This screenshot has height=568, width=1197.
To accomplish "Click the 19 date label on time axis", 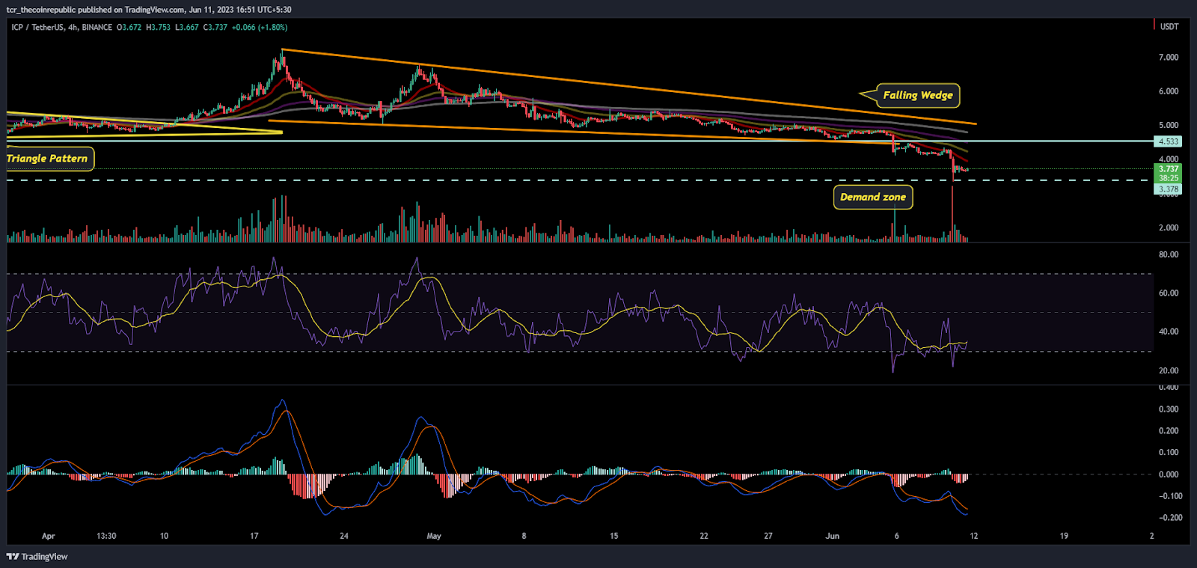I will [1064, 536].
